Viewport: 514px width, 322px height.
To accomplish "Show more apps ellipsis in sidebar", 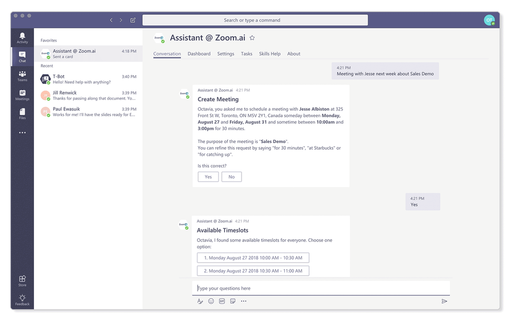I will pos(22,133).
